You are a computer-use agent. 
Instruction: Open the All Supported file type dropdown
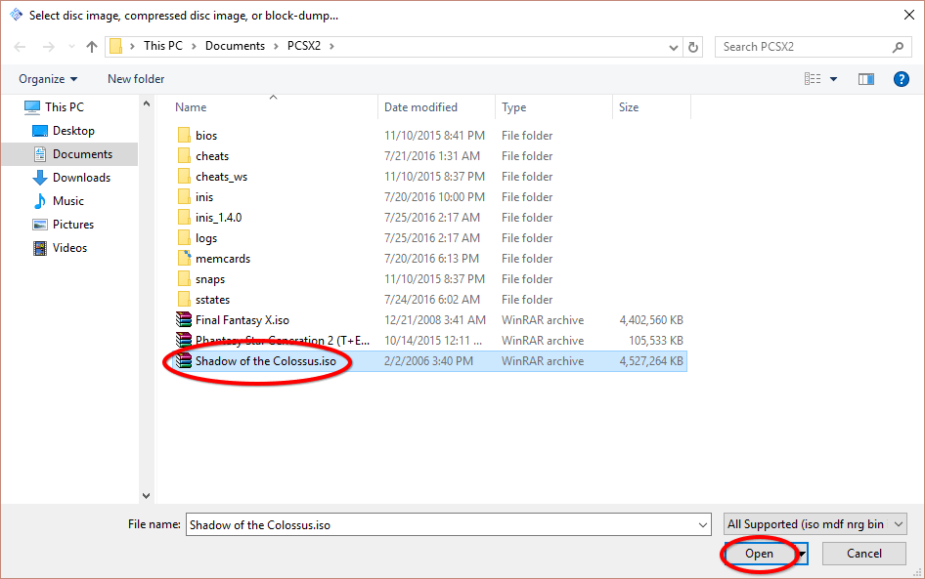point(815,524)
